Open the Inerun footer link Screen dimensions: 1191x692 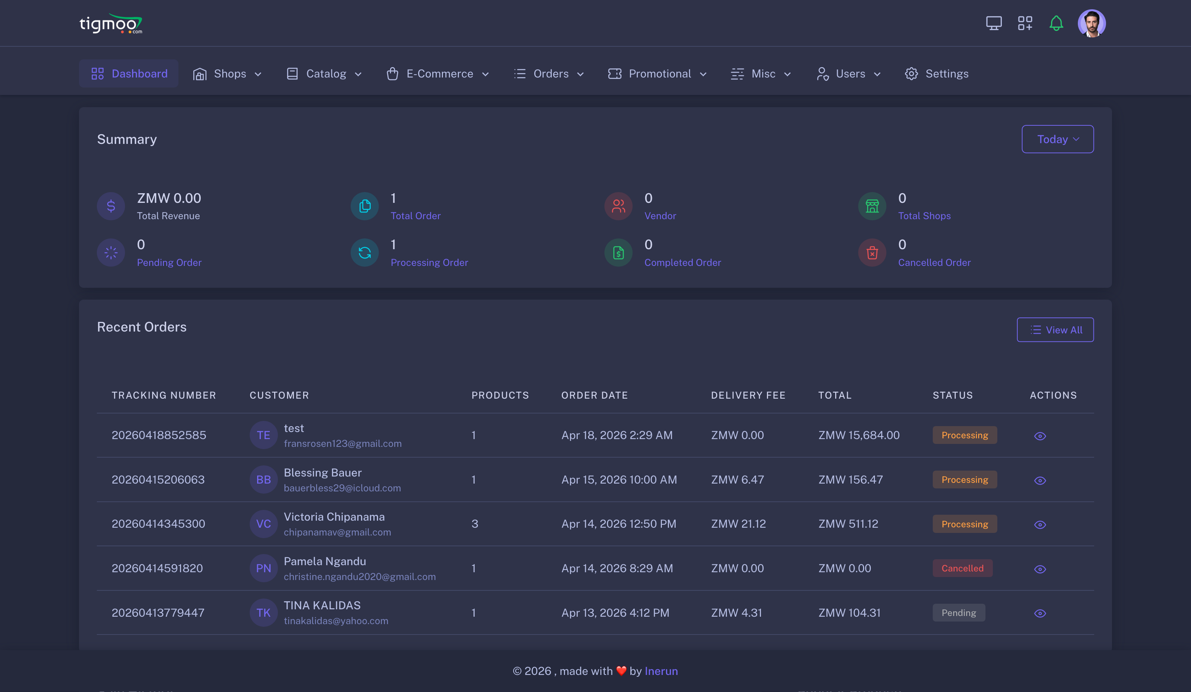(661, 671)
